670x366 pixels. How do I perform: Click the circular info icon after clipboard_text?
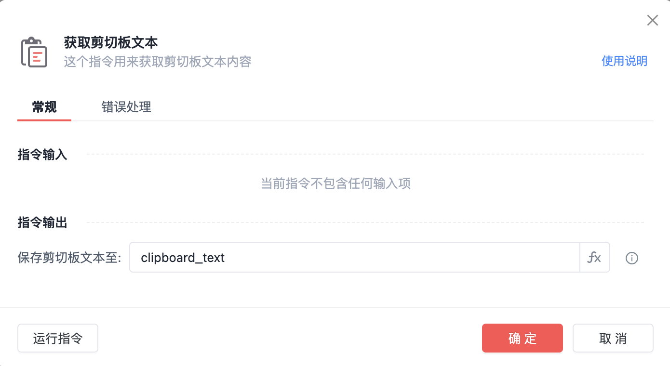[x=631, y=258]
